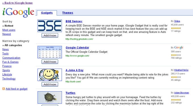
Task: Open the A Joke A Day title link
Action: pyautogui.click(x=74, y=70)
